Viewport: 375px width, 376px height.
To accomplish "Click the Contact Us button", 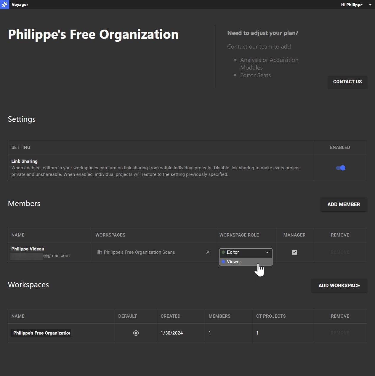I will [347, 82].
